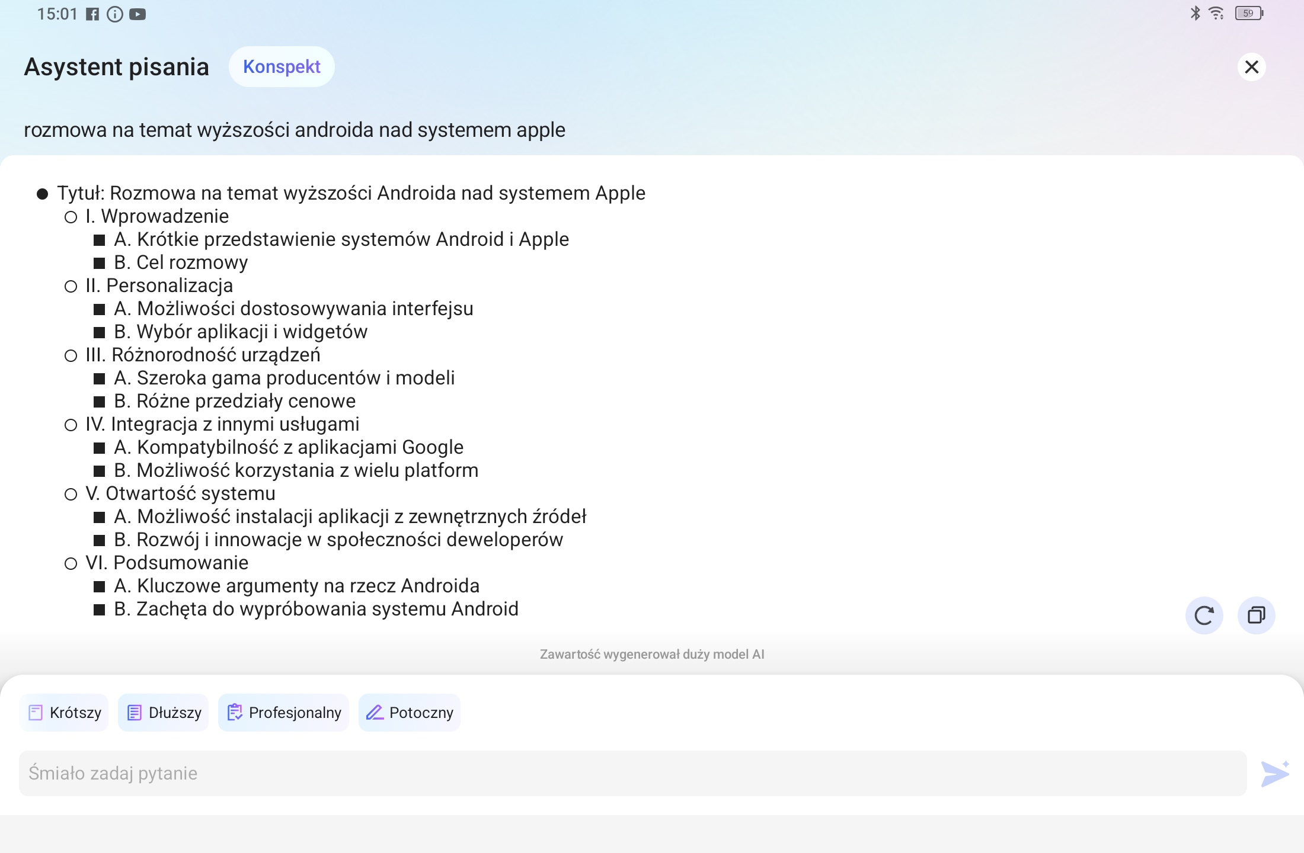Image resolution: width=1304 pixels, height=853 pixels.
Task: Click the VI. Podsumowanie outline heading
Action: [x=167, y=563]
